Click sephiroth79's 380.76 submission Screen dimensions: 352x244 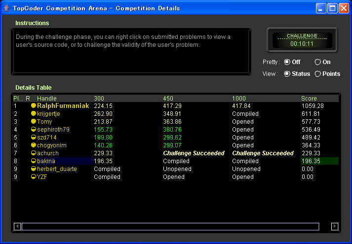172,129
